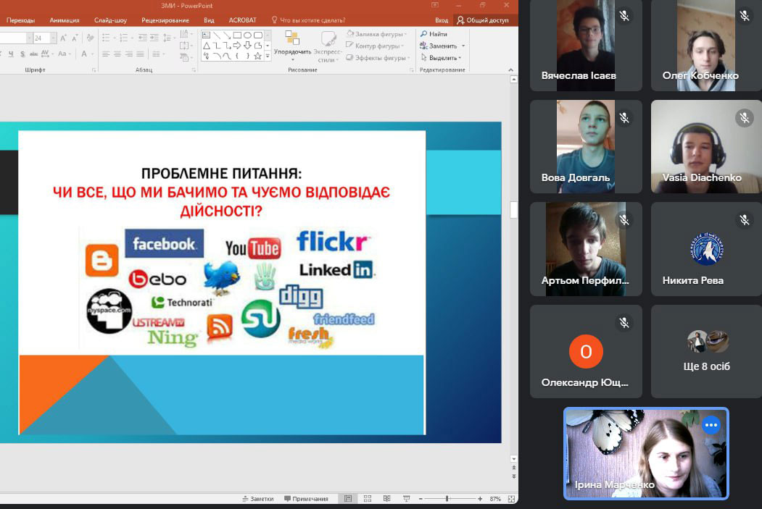Click Найти to find text

[x=434, y=34]
